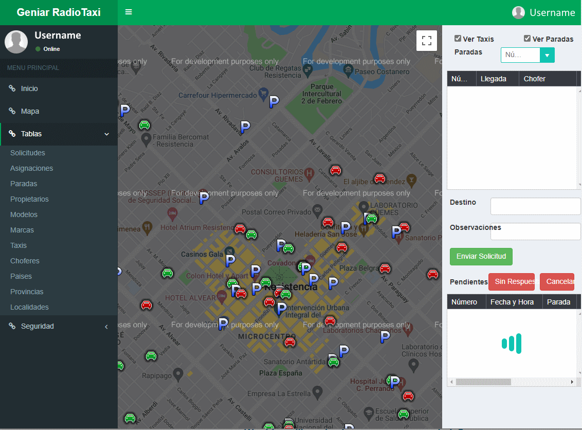Select the red taxi beside Hotel Atrium
The image size is (582, 430).
click(x=240, y=228)
